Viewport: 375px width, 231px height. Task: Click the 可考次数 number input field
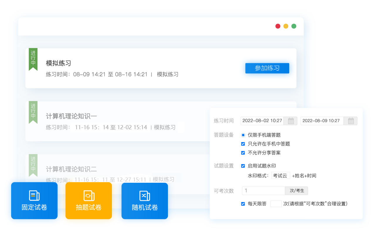(x=263, y=191)
